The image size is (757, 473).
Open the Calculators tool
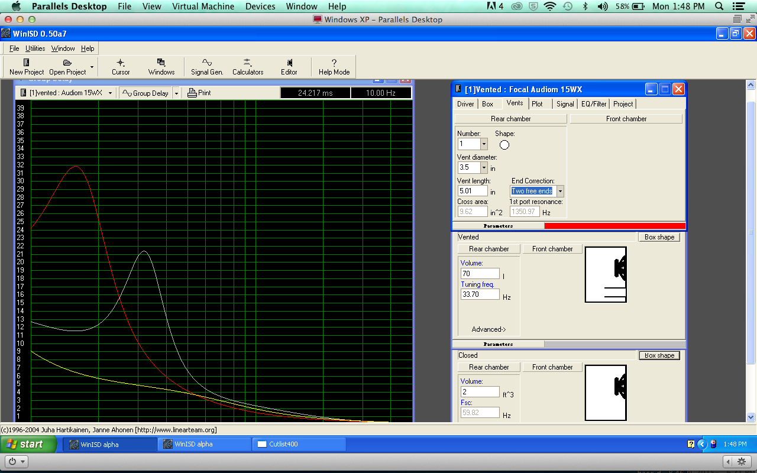pos(248,66)
